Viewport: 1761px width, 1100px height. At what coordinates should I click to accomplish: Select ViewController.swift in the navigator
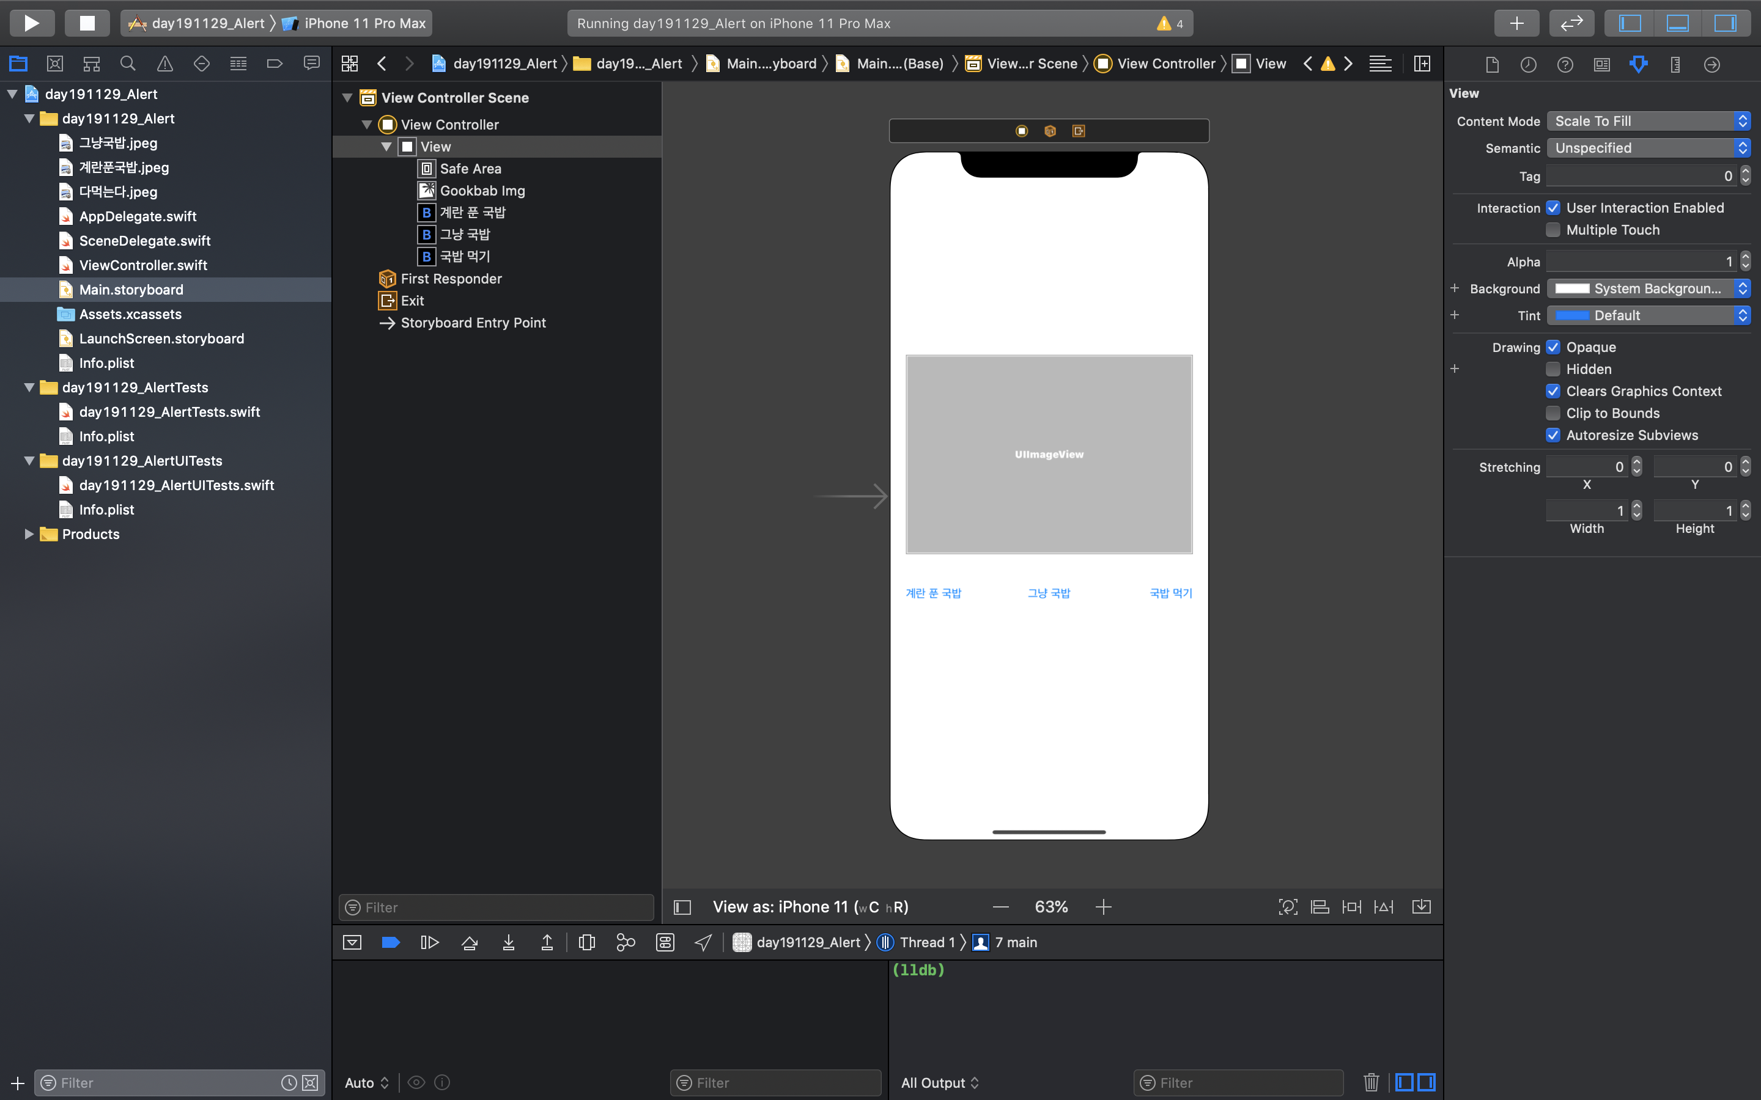142,266
